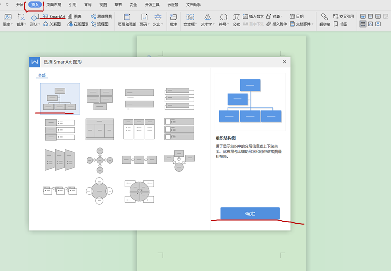Click the 在线图表 online chart icon
This screenshot has width=391, height=271.
pyautogui.click(x=78, y=23)
